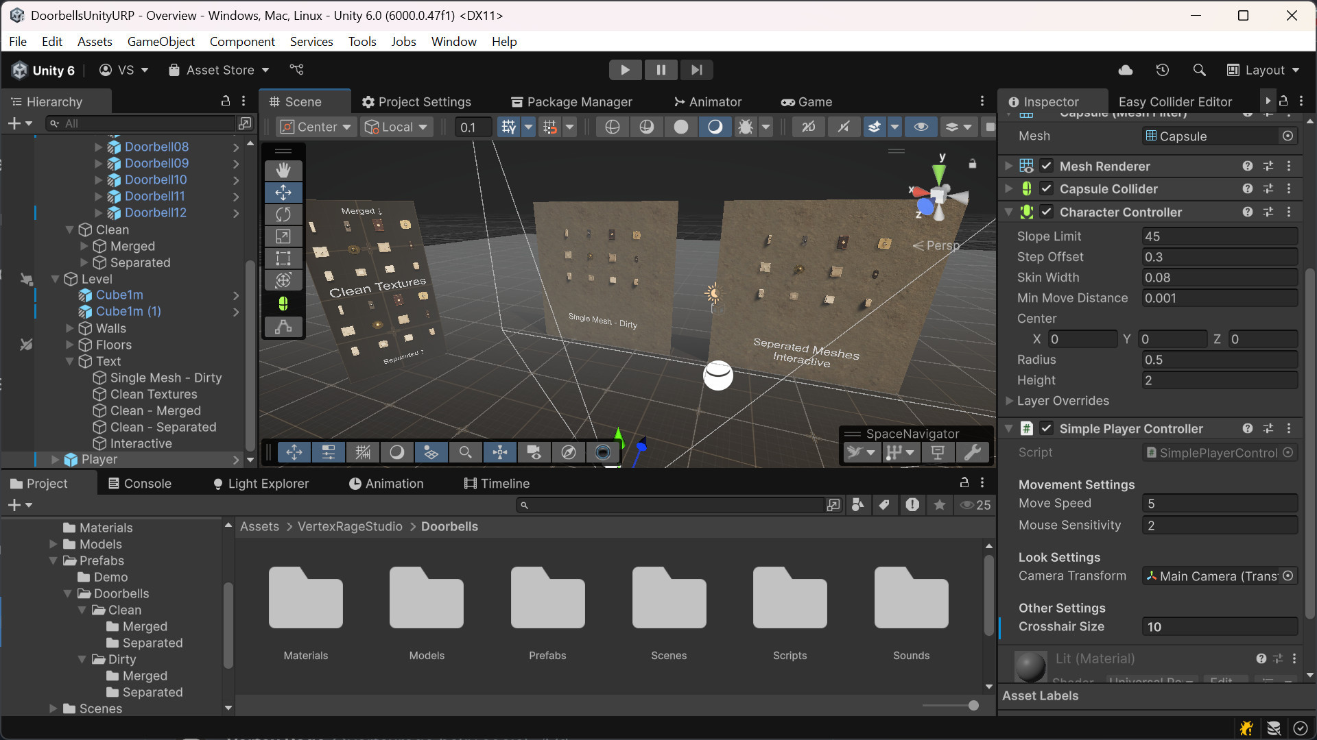Click the search icon near Layout
This screenshot has width=1317, height=740.
point(1199,70)
